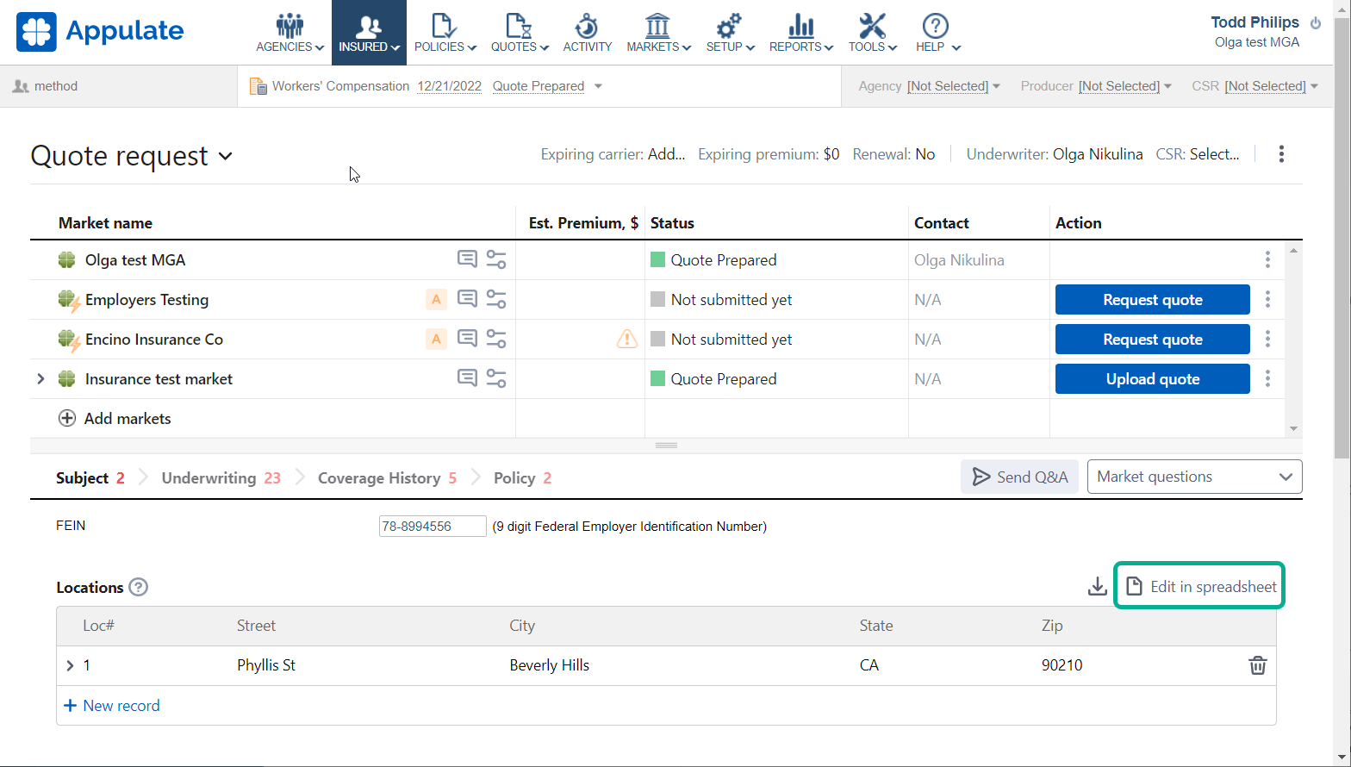Open settings sliders for Olga test MGA

pyautogui.click(x=496, y=259)
